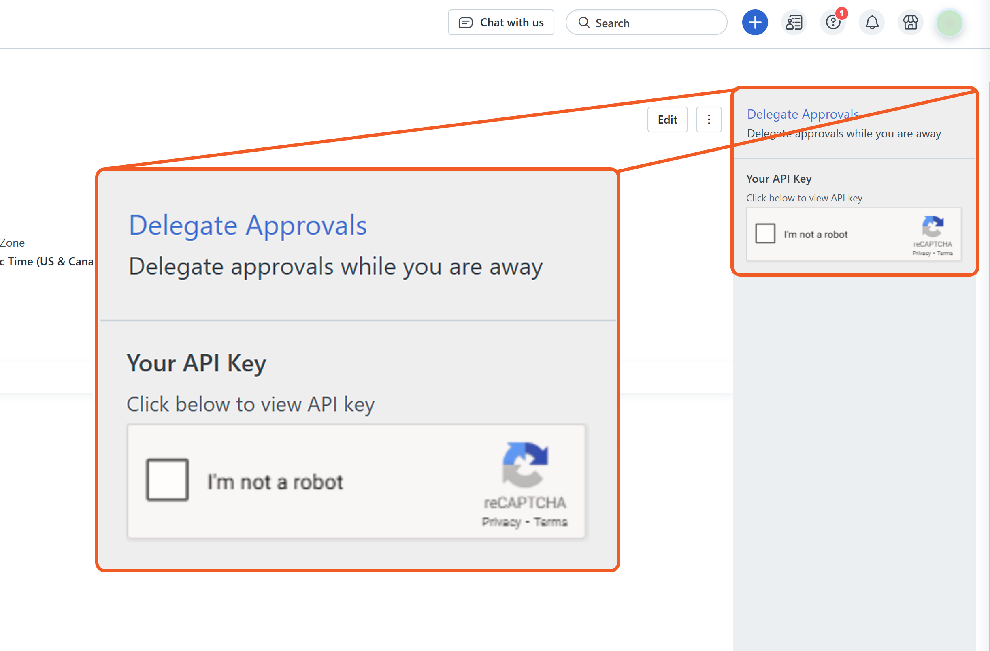This screenshot has width=990, height=651.
Task: Open the three-dot more options menu
Action: click(x=709, y=120)
